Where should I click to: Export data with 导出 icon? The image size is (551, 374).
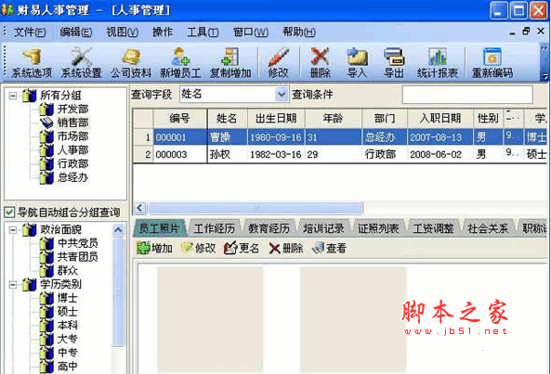click(394, 63)
